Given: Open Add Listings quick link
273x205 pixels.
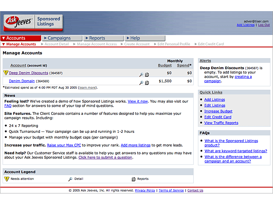Looking at the screenshot, I should tap(215, 100).
